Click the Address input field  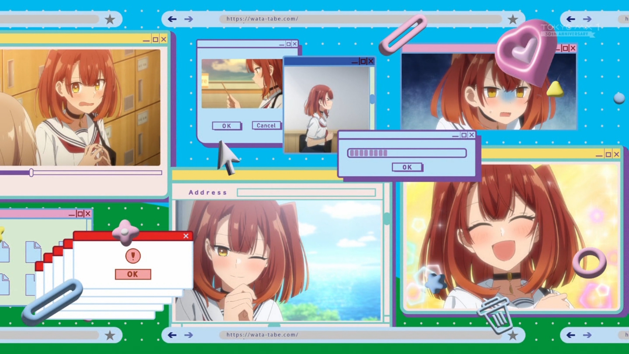(x=306, y=193)
